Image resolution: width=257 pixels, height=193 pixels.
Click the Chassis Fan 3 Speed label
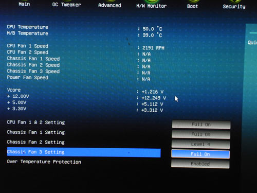[33, 71]
